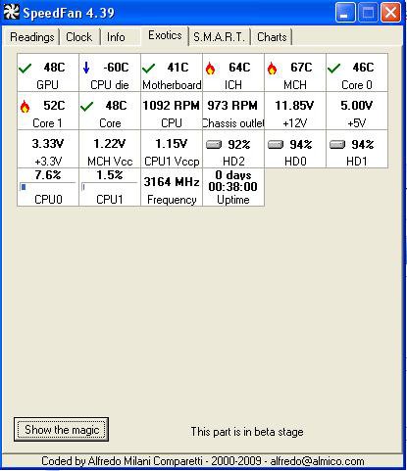Click the Show the magic button

(62, 430)
